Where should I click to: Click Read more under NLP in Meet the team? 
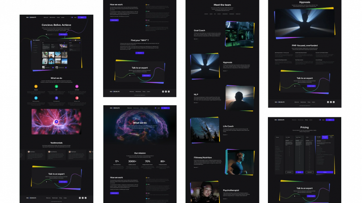[x=196, y=103]
